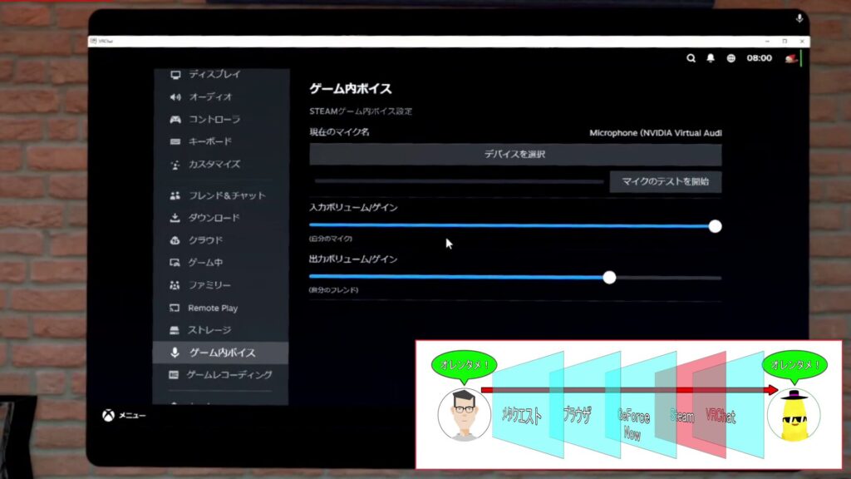
Task: Click the Microphone (NVIDIA Virtual Audi device name
Action: [656, 133]
